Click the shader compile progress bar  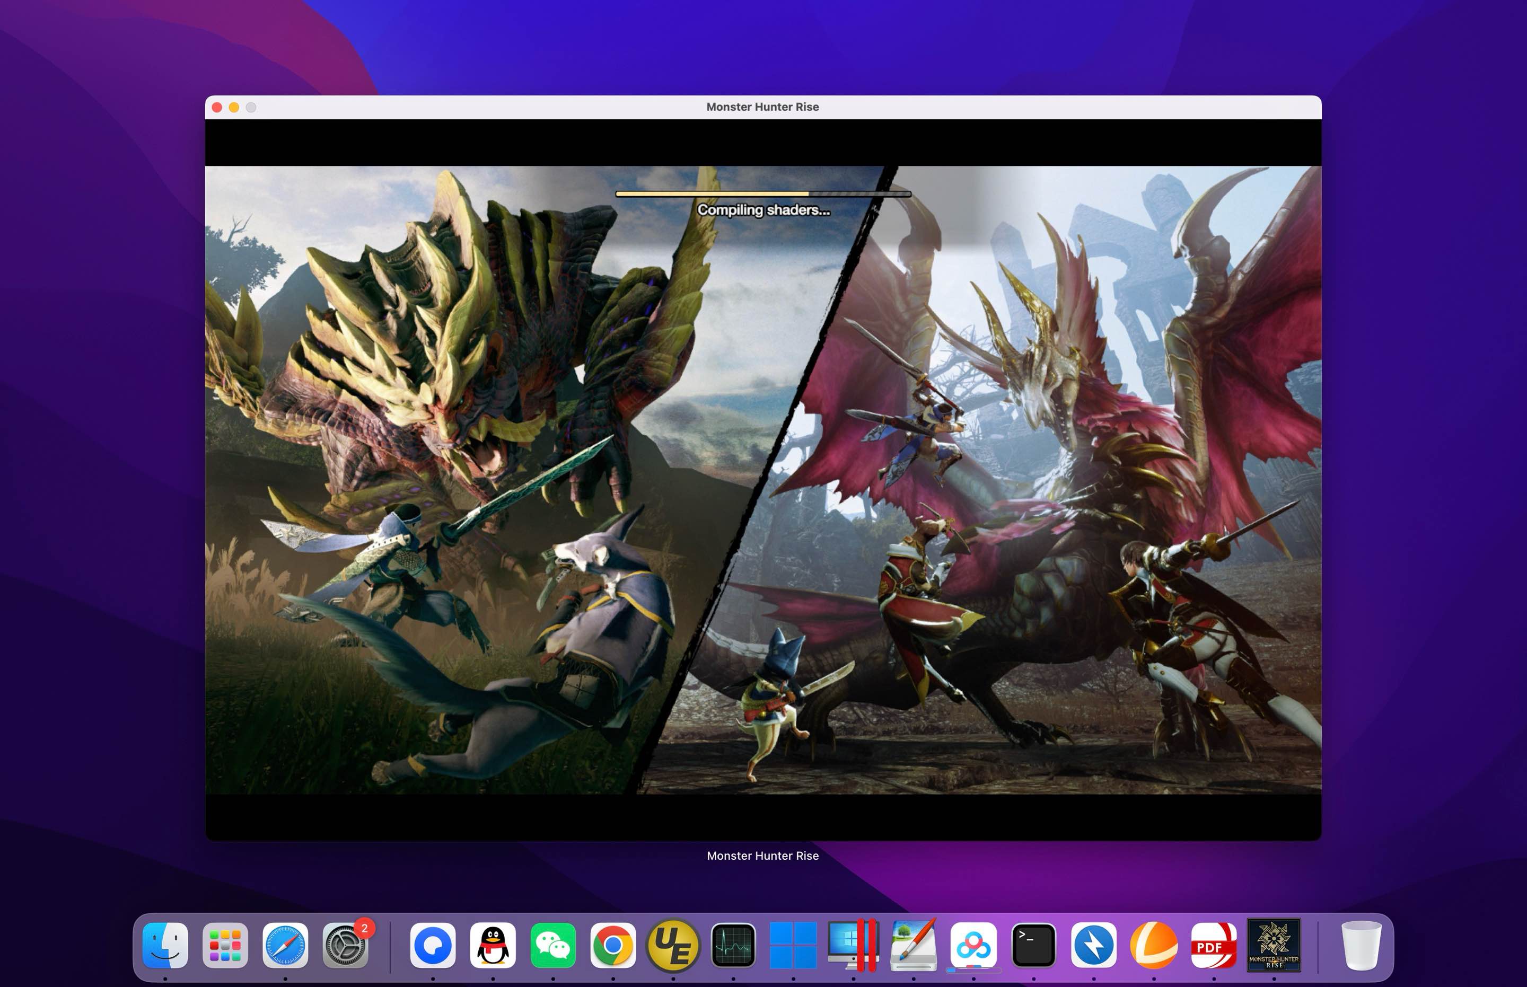763,193
